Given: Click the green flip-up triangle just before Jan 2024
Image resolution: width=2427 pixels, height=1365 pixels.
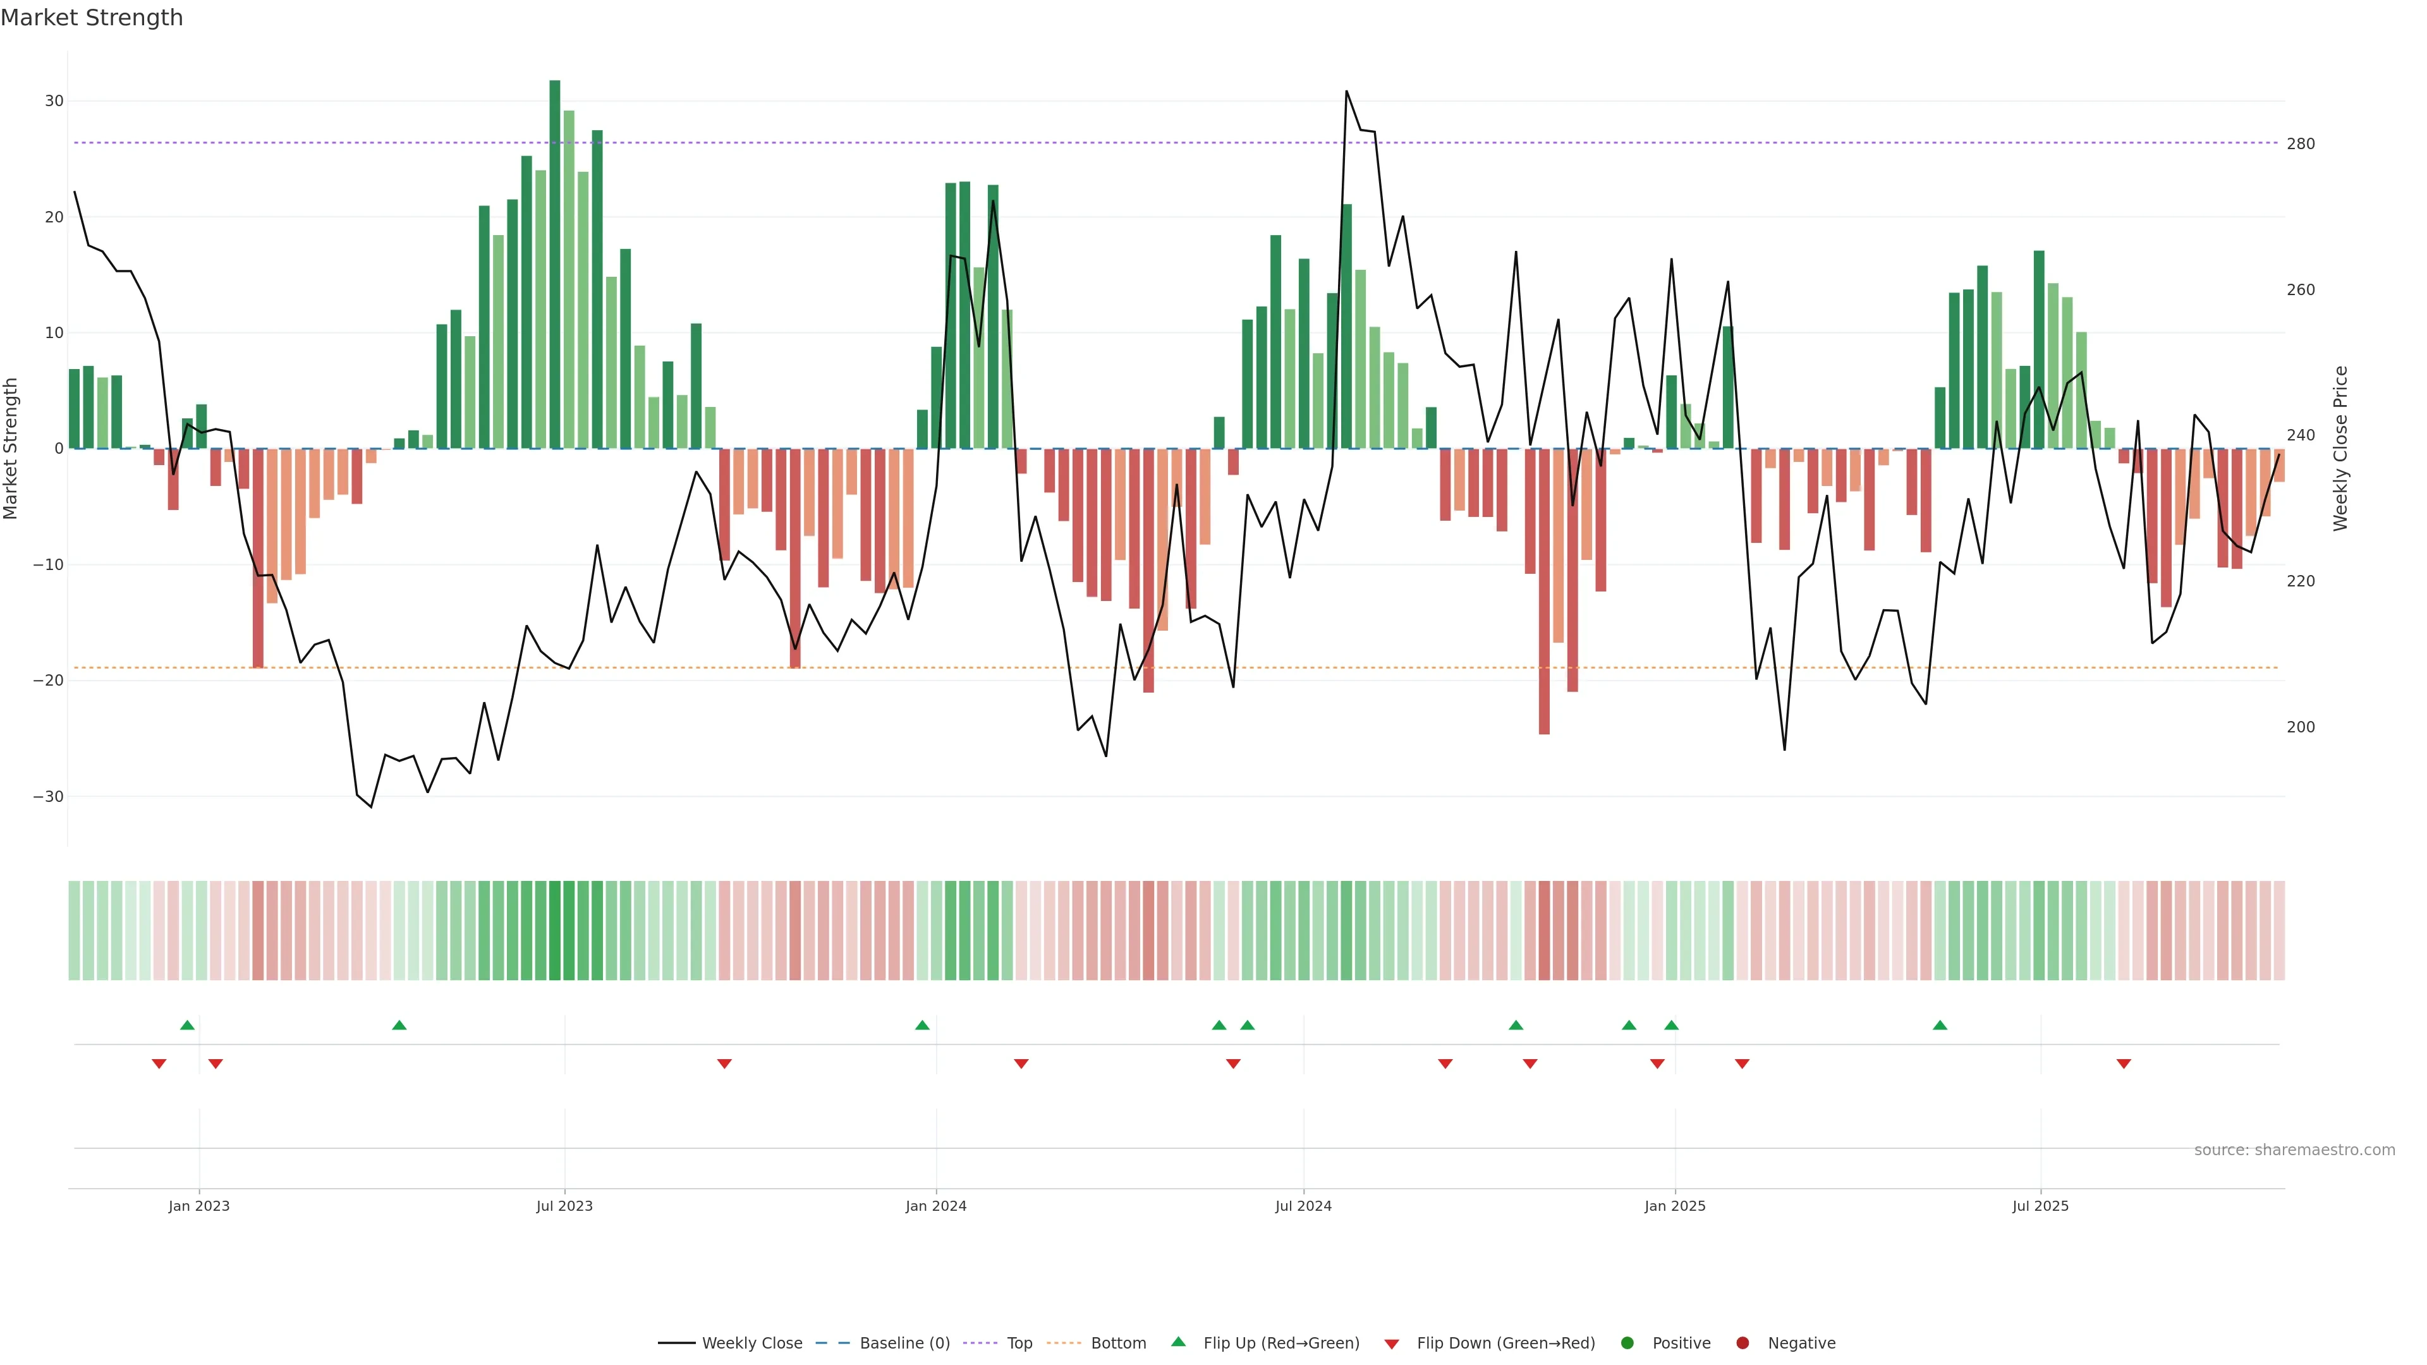Looking at the screenshot, I should pos(922,1025).
